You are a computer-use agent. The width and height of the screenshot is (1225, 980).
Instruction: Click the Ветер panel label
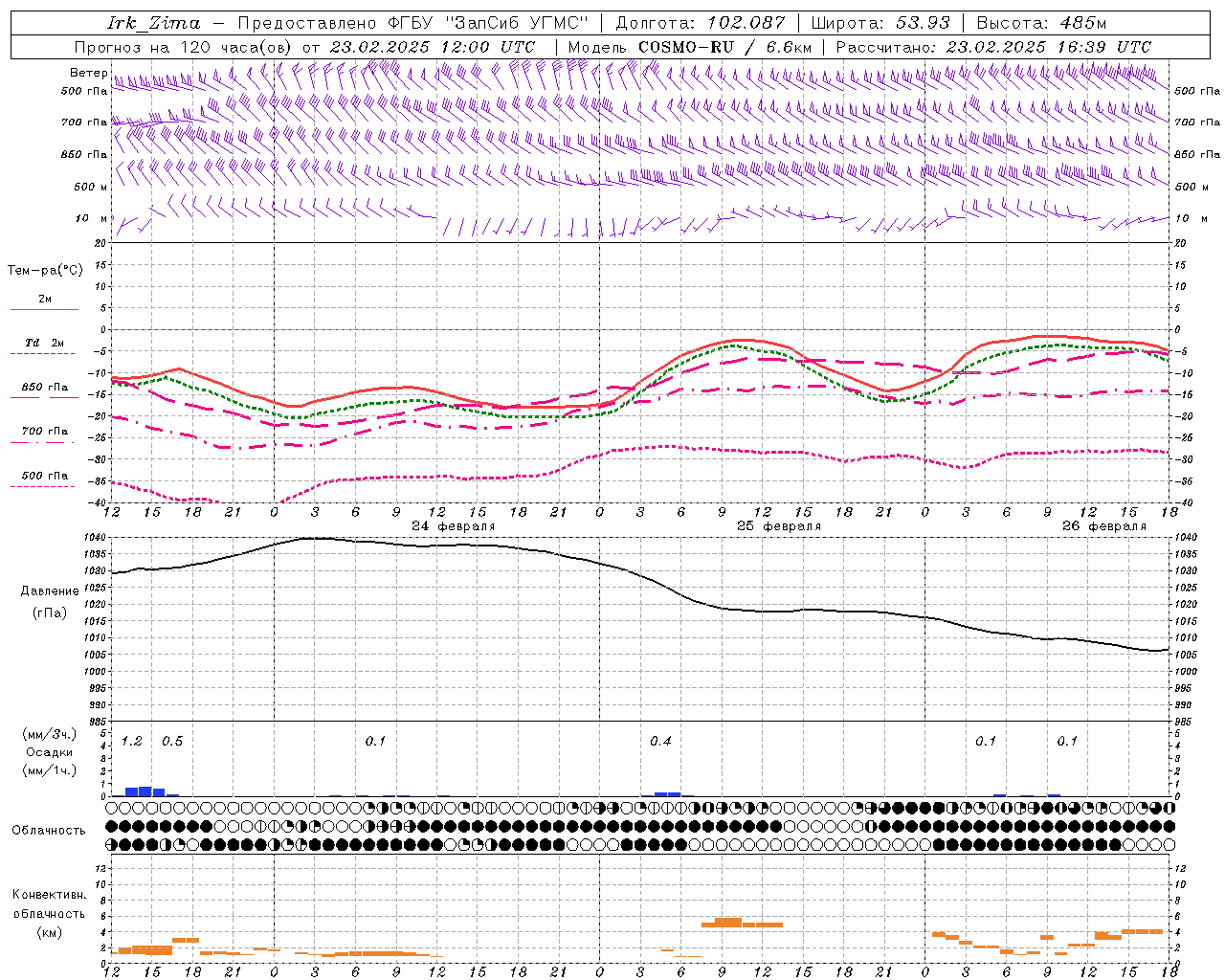pos(88,73)
